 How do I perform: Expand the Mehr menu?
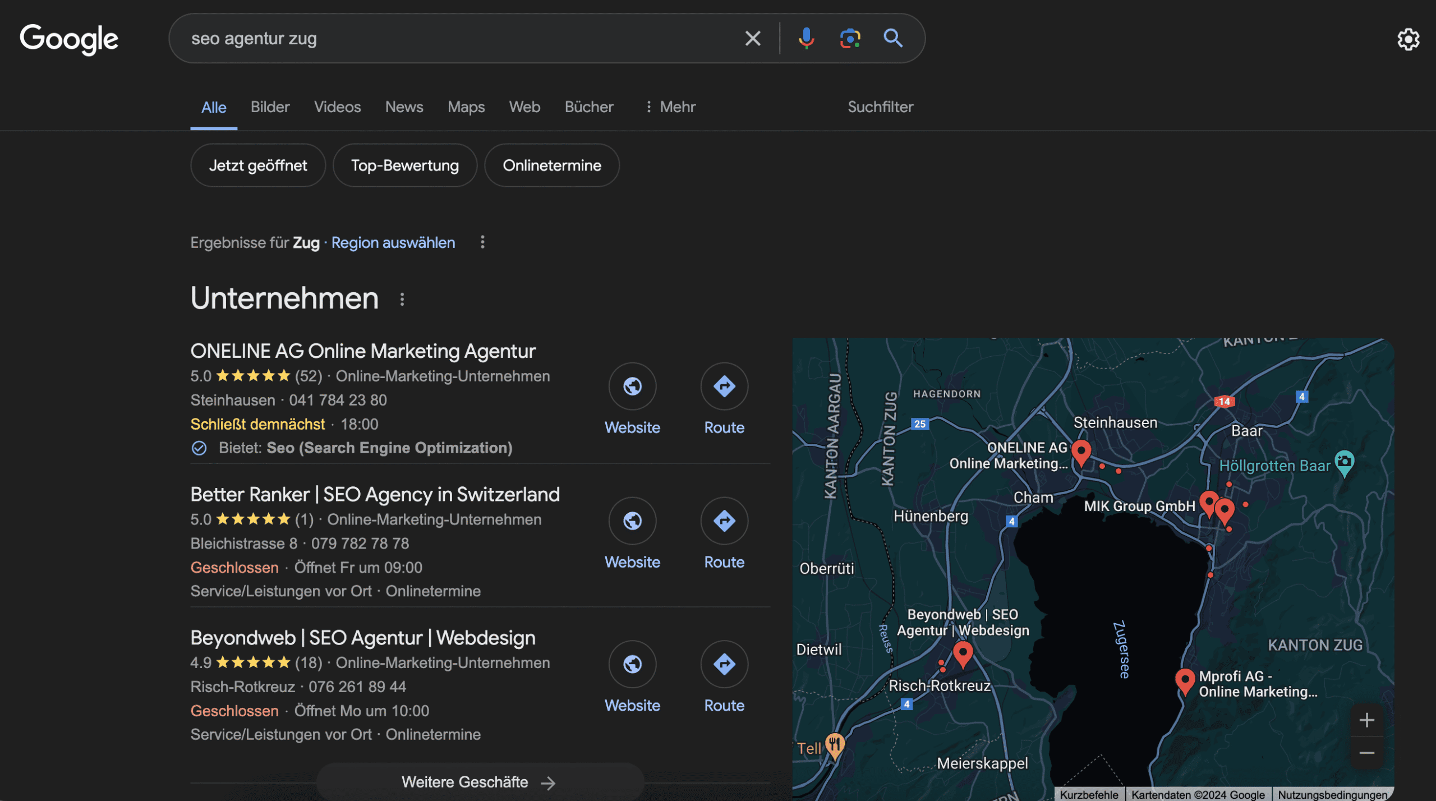point(670,107)
